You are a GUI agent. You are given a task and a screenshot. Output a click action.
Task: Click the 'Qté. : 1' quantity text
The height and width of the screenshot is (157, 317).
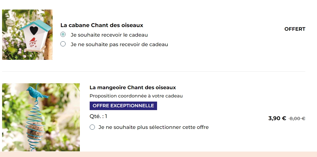98,116
